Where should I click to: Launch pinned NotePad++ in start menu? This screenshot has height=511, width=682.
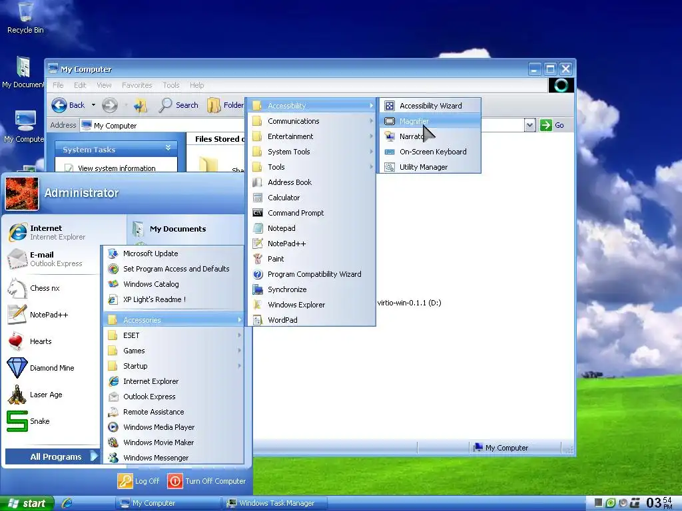coord(53,315)
